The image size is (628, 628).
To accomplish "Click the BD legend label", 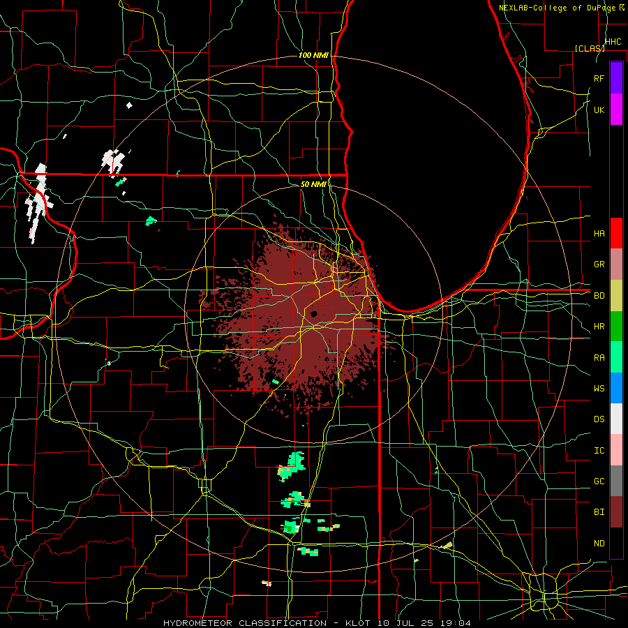I will tap(599, 296).
